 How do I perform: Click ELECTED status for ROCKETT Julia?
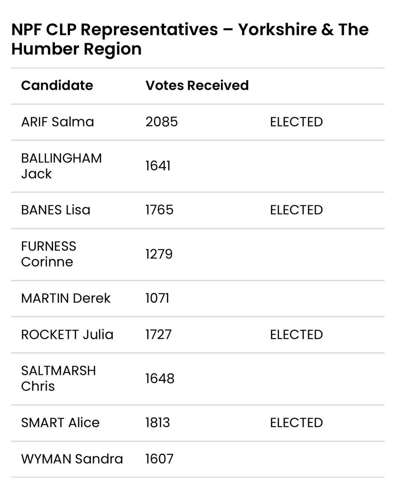point(296,334)
